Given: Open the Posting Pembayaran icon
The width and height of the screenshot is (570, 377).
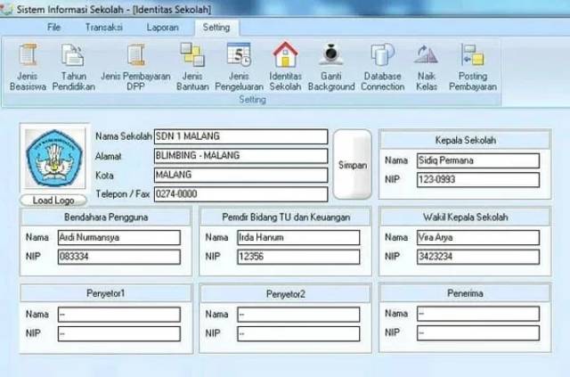Looking at the screenshot, I should click(472, 56).
